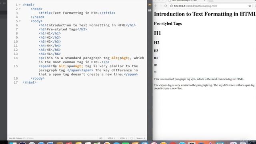Click the tiny H6 heading in the browser

tap(155, 72)
